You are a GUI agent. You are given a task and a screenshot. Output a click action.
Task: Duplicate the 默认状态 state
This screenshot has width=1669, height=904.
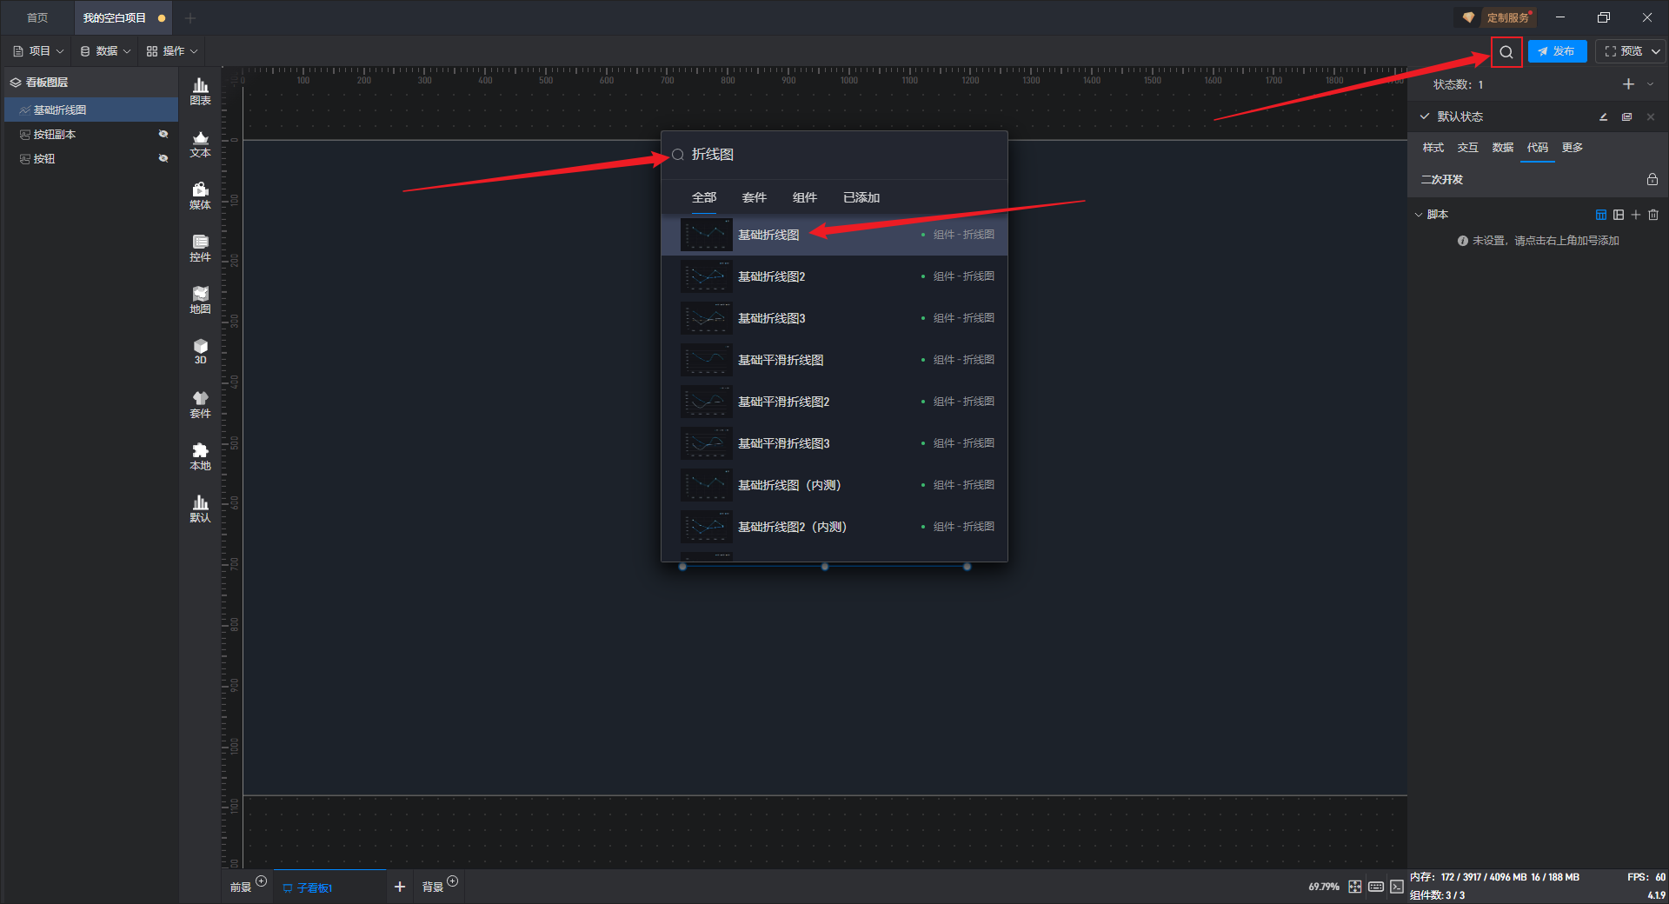(1626, 116)
